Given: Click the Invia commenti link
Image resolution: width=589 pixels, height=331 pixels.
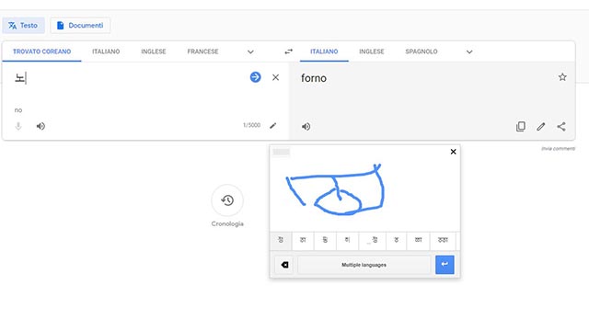Looking at the screenshot, I should [x=559, y=149].
